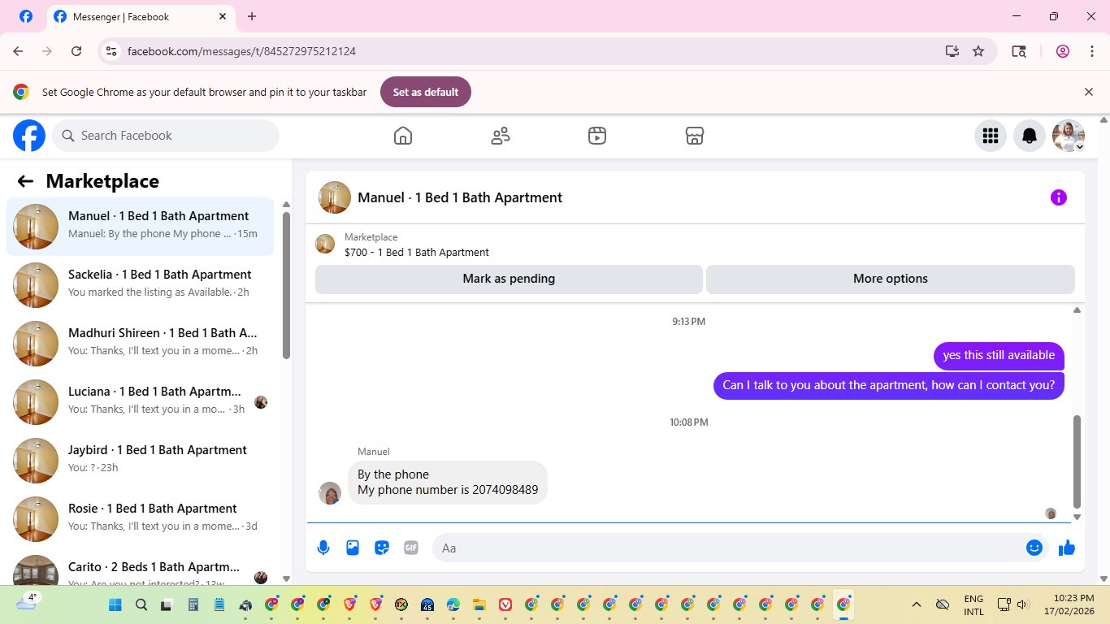Send a voice clip with microphone icon

point(323,548)
